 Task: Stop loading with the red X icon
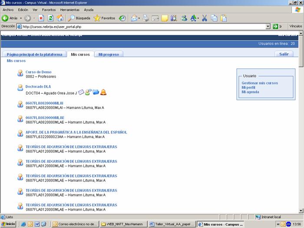point(41,18)
